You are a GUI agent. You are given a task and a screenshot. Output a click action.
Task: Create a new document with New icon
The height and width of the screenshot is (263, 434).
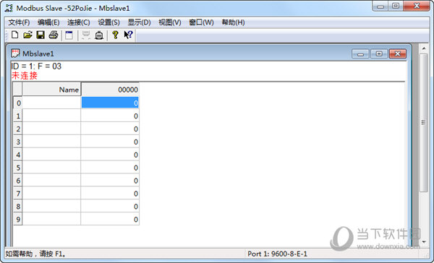tap(14, 35)
